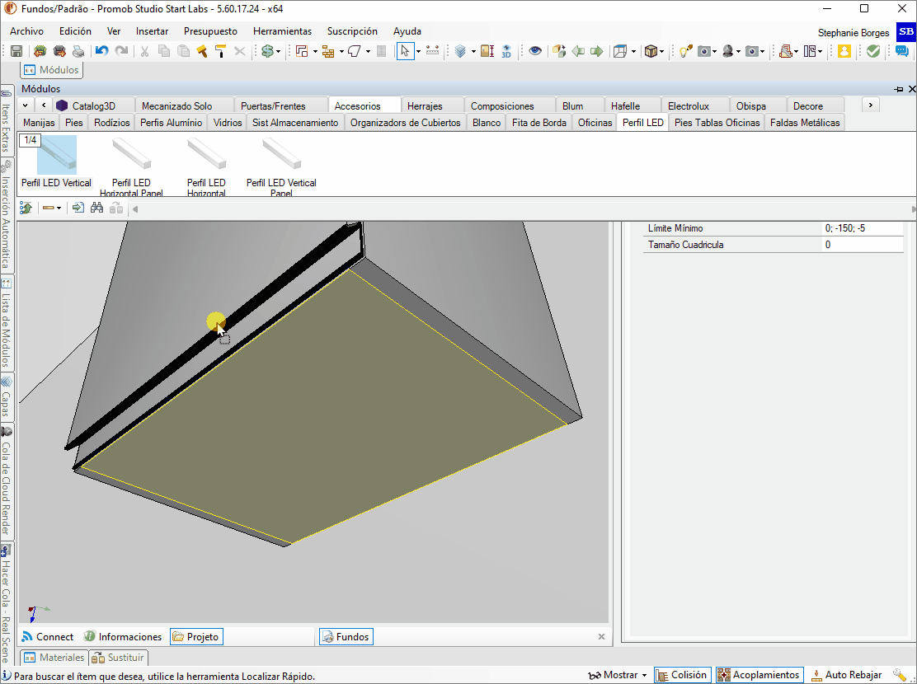Click the green checkmark validation icon
Viewport: 917px width, 684px height.
(x=873, y=51)
